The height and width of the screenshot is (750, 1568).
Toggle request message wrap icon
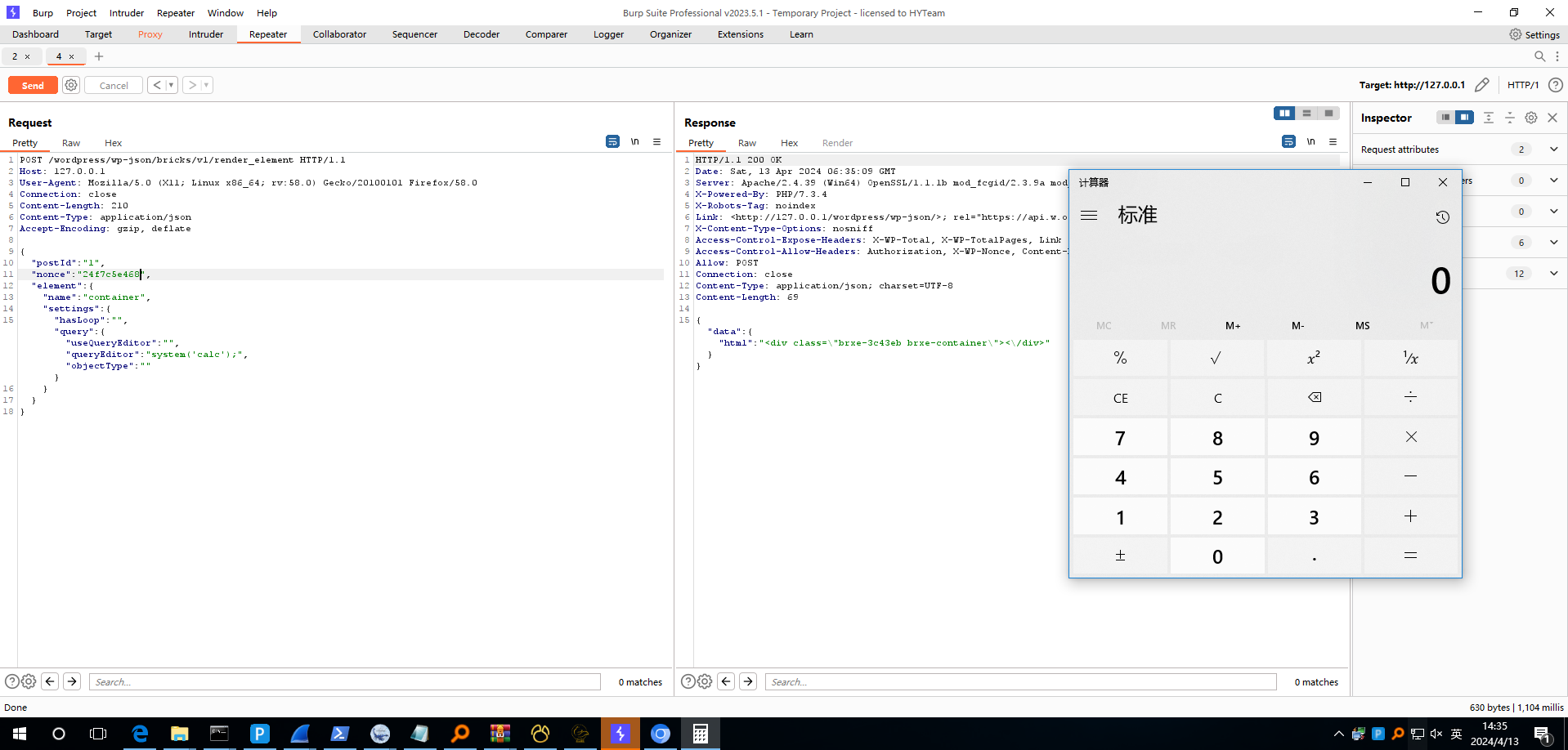click(x=612, y=141)
